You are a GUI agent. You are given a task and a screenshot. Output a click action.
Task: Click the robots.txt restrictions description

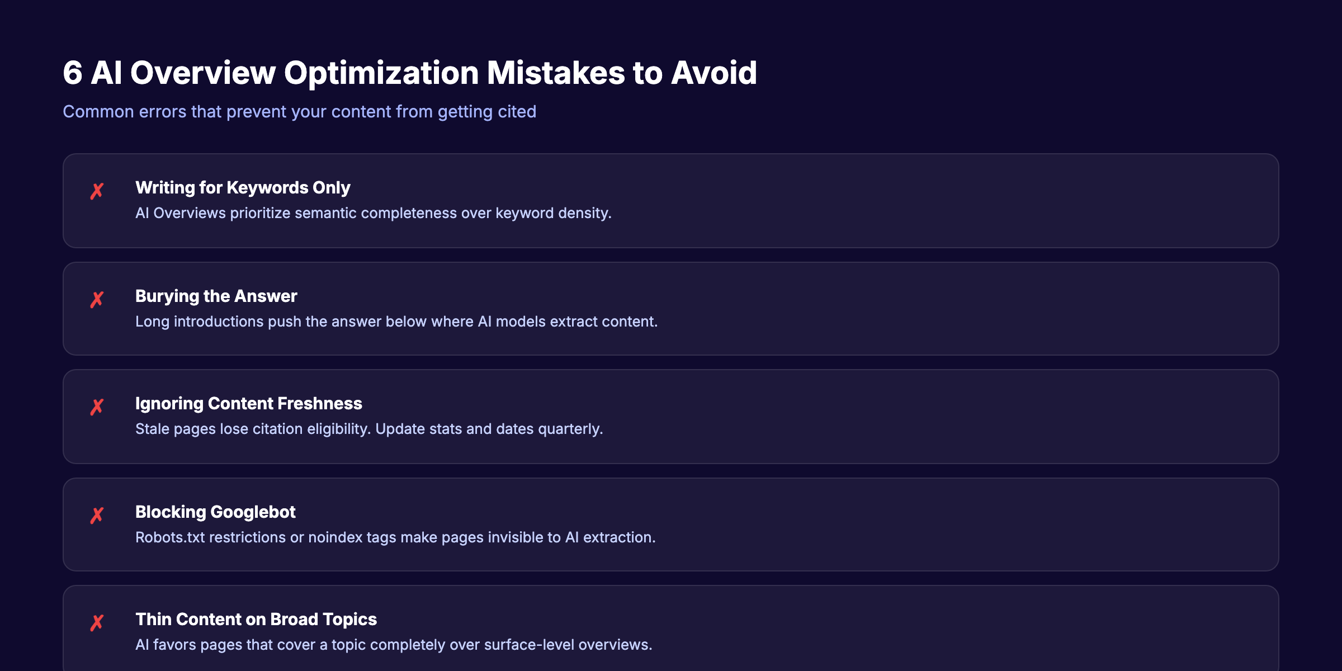[395, 537]
